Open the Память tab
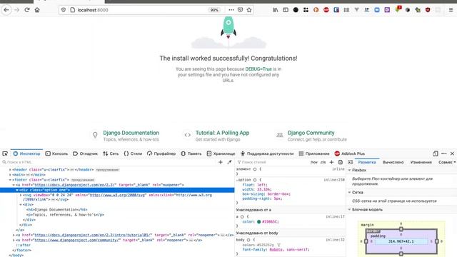The image size is (457, 257). (191, 153)
